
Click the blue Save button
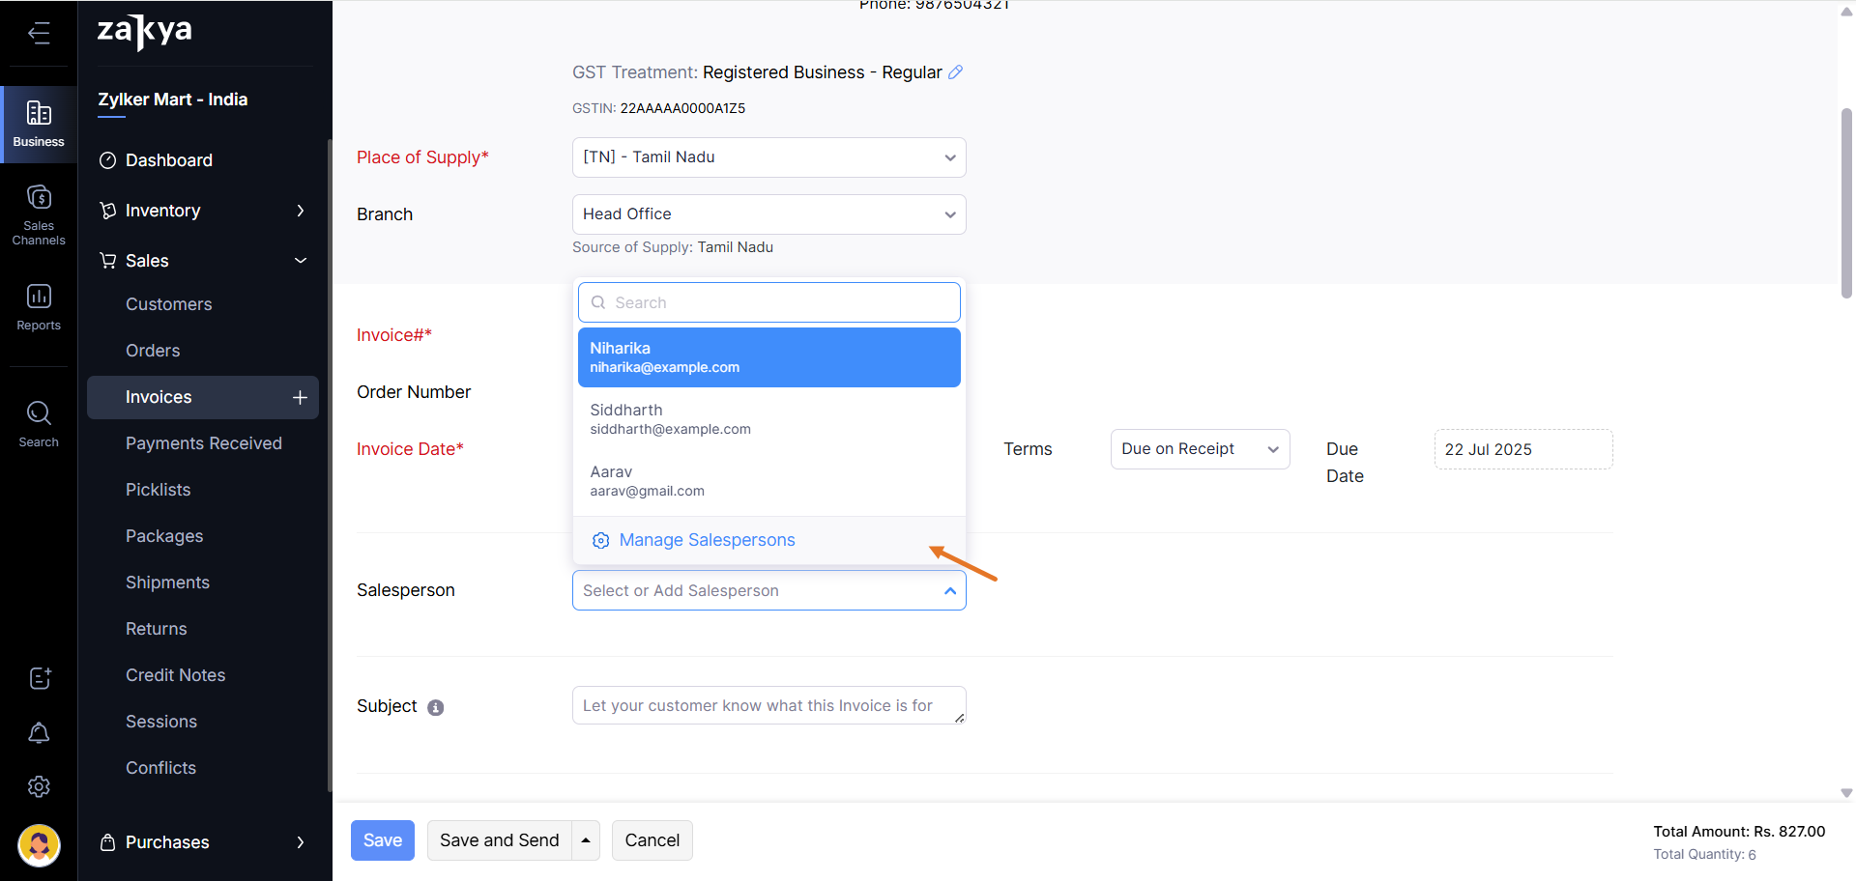coord(382,840)
